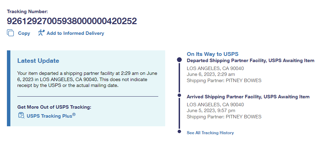Viewport: 330px width, 148px height.
Task: Expand See All Tracking History
Action: [x=210, y=133]
